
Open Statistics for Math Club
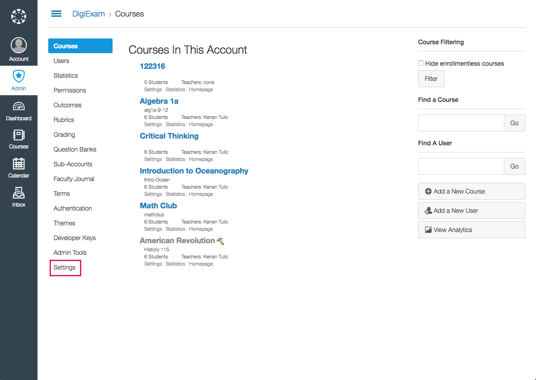(x=175, y=229)
